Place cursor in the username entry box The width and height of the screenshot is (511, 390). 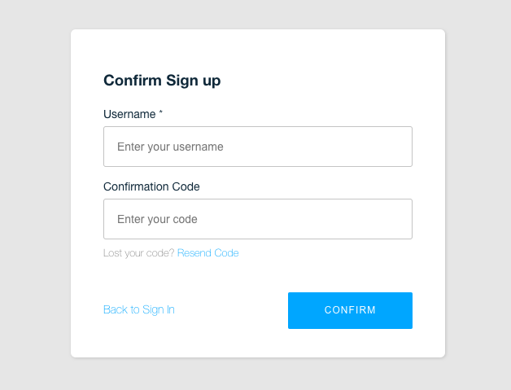(x=257, y=147)
